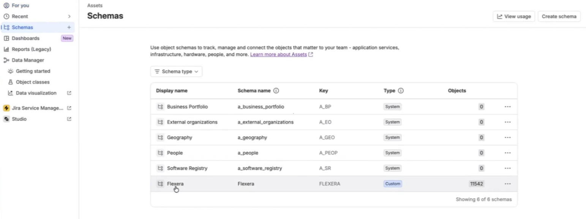The width and height of the screenshot is (586, 219).
Task: Click the External organizations schema icon
Action: pos(160,122)
